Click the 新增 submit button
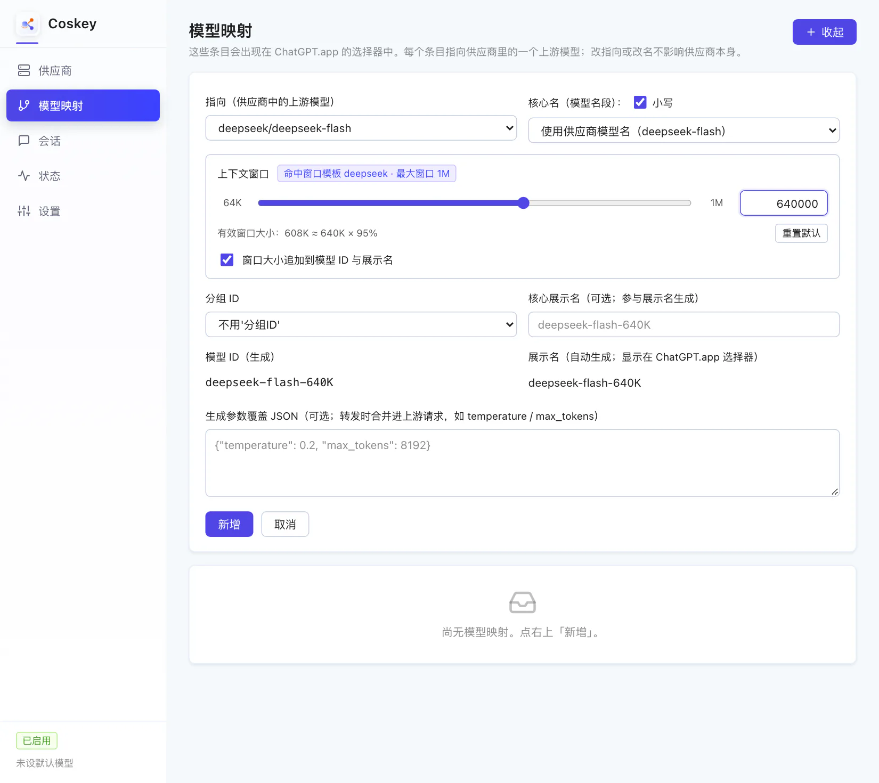The width and height of the screenshot is (879, 783). pyautogui.click(x=229, y=524)
